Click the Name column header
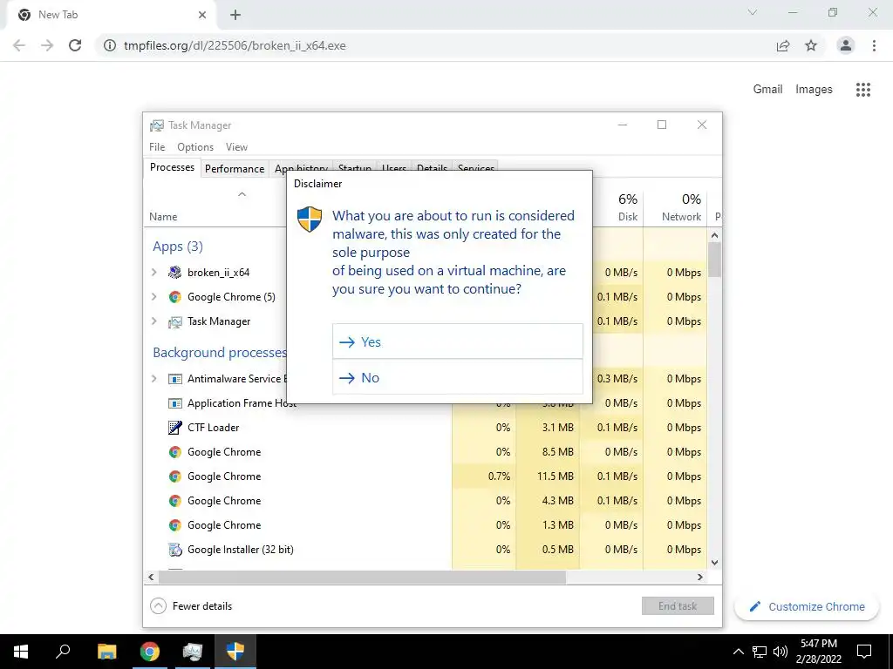This screenshot has height=669, width=893. (163, 217)
